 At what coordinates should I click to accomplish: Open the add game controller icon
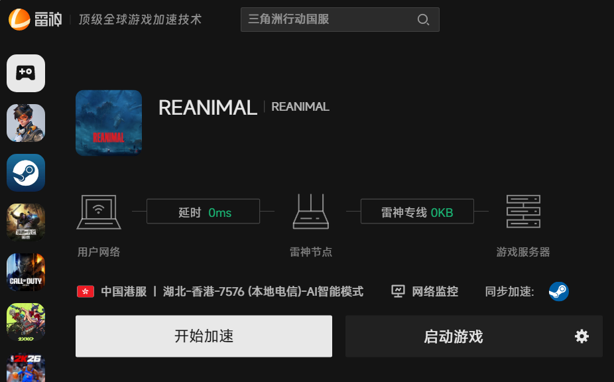[x=26, y=73]
